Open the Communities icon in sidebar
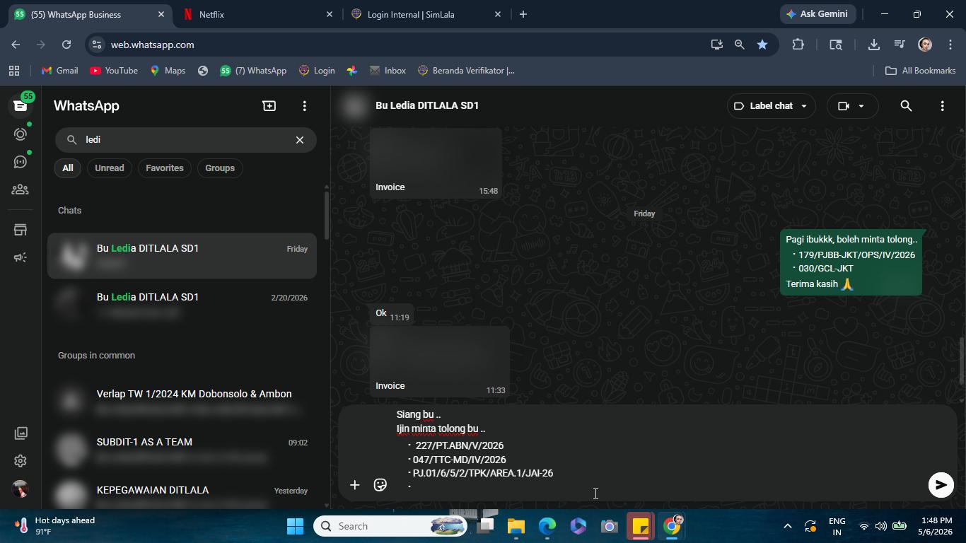 click(21, 189)
